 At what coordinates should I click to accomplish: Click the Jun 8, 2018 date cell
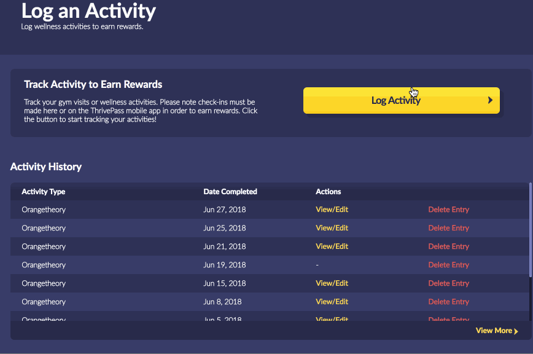point(222,302)
